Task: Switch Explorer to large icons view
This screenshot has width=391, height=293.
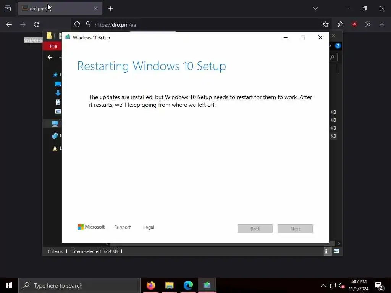Action: [336, 251]
